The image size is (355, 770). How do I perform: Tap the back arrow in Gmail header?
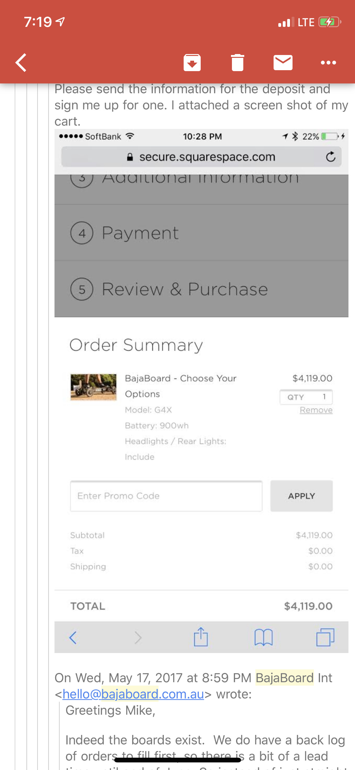coord(21,63)
